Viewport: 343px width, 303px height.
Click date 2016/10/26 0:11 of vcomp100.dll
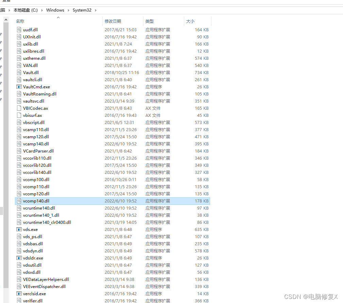tap(121, 179)
